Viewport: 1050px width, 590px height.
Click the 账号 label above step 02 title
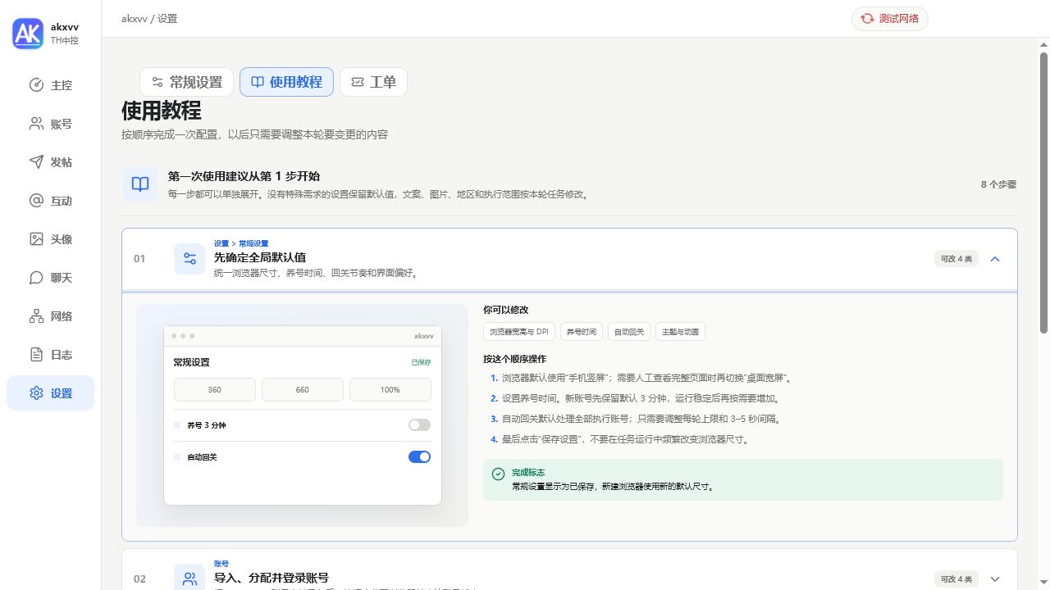pos(221,564)
